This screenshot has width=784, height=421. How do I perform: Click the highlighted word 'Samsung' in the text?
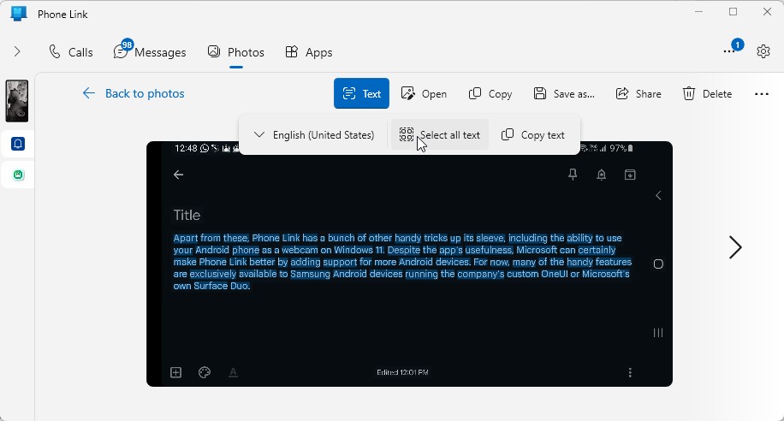310,274
